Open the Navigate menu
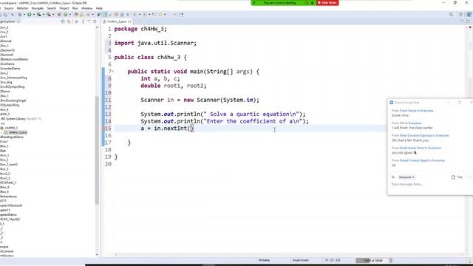The image size is (473, 266). 38,8
